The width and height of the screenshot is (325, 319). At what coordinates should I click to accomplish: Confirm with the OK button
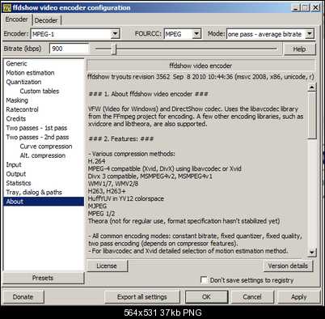[206, 297]
